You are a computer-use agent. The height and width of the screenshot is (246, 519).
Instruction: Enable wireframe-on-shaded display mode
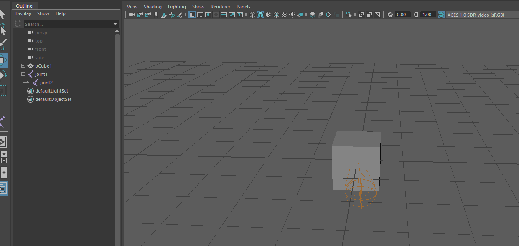coord(276,14)
